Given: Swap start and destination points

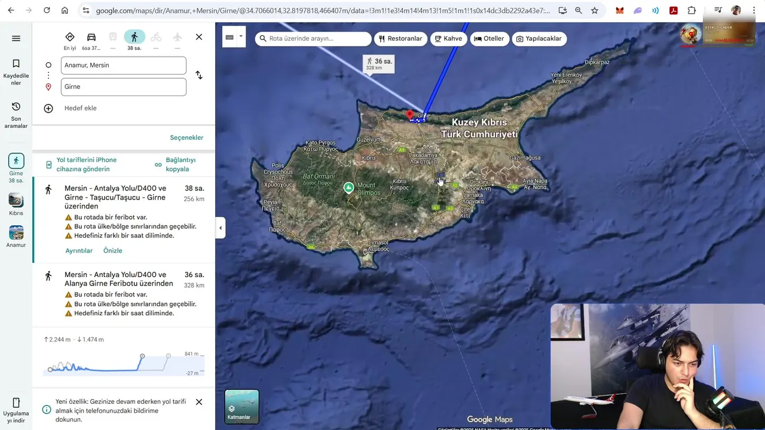Looking at the screenshot, I should point(199,75).
